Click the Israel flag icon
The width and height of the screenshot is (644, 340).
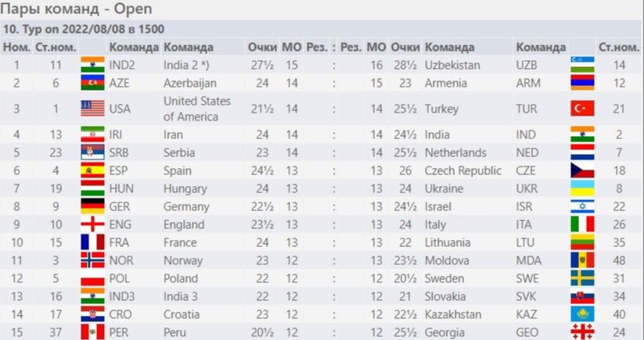pos(582,206)
